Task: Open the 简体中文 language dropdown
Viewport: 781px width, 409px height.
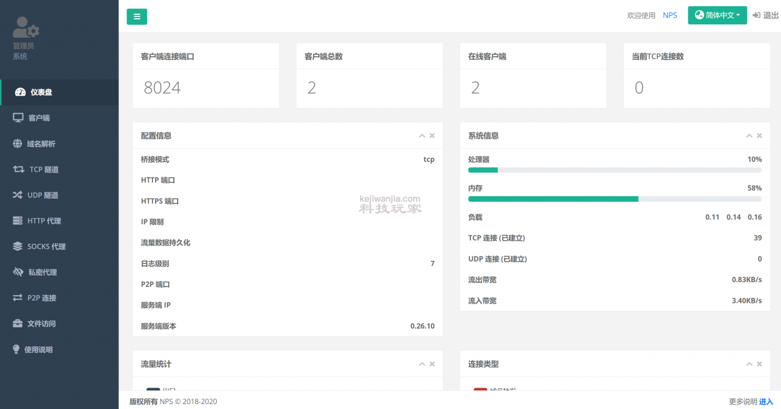Action: pyautogui.click(x=718, y=15)
